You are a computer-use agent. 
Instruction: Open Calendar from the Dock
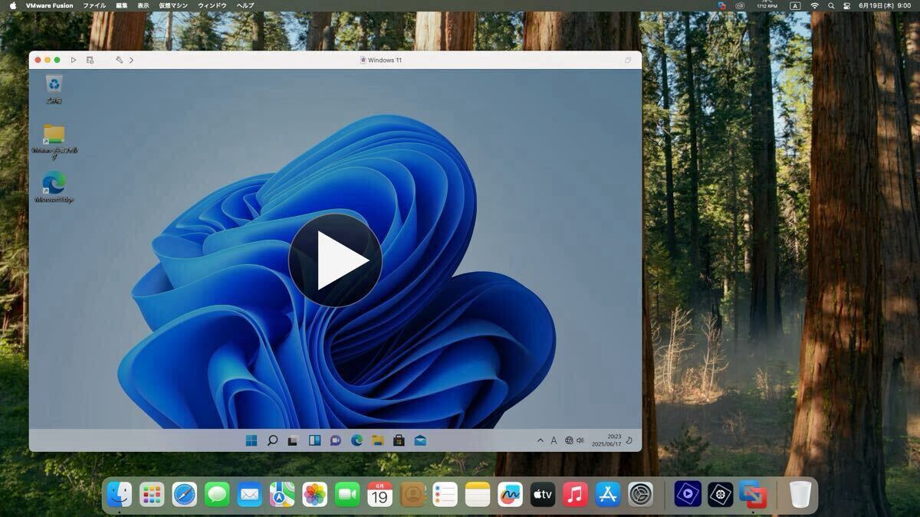[379, 495]
